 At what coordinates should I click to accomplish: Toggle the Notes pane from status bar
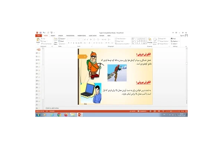133,111
